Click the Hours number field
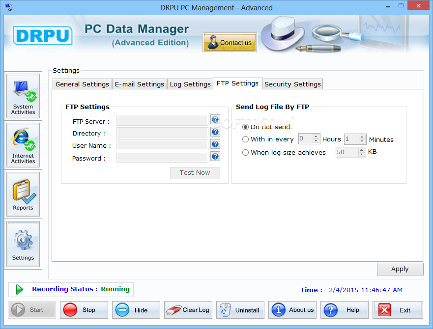The image size is (433, 329). (x=306, y=138)
